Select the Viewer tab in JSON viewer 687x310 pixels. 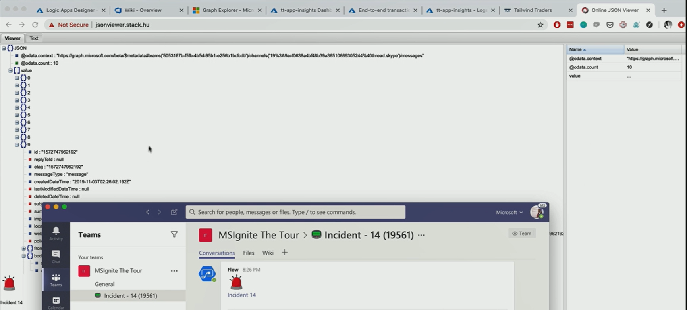pyautogui.click(x=12, y=38)
